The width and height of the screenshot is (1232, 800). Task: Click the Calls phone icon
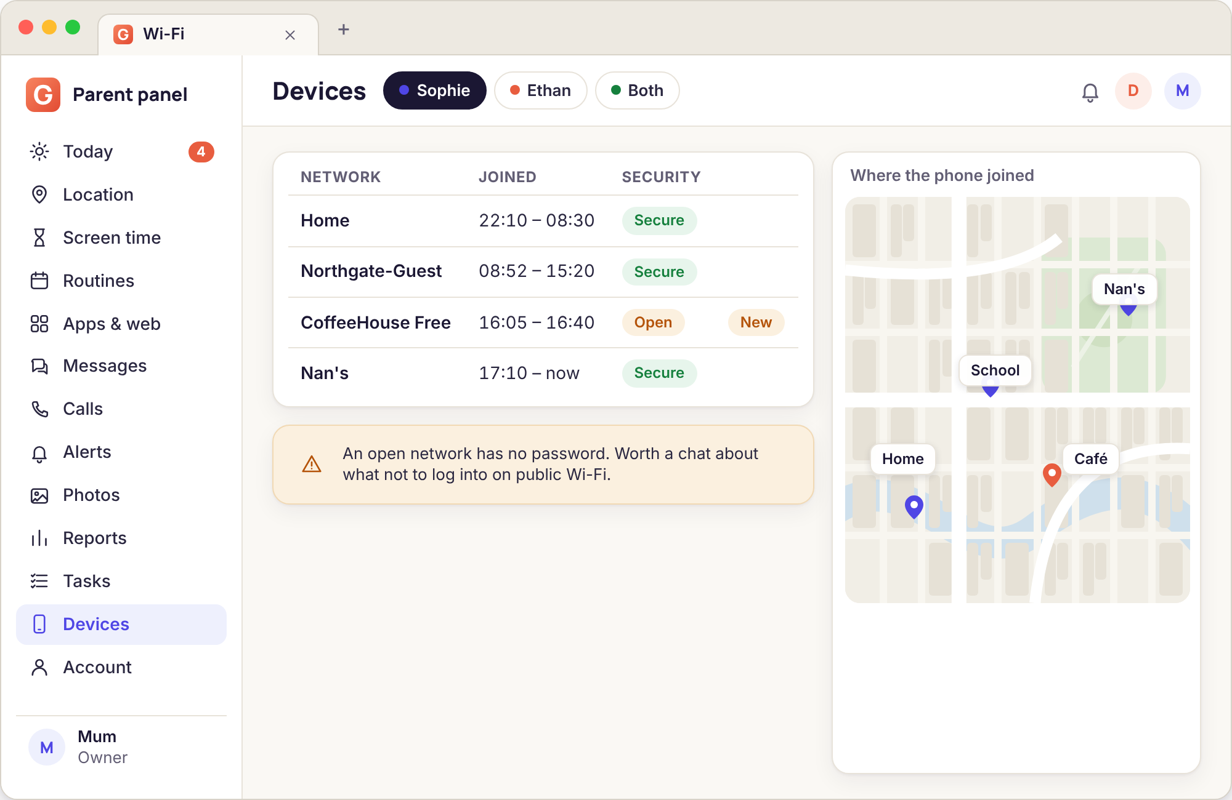[x=39, y=409]
